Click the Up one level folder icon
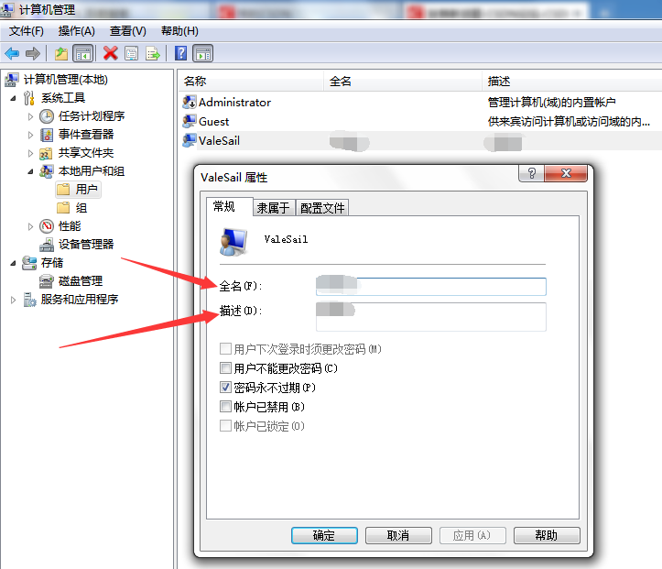This screenshot has width=662, height=569. click(x=61, y=54)
